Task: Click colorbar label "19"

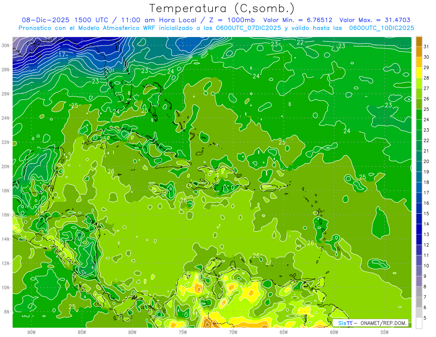Action: pos(427,172)
